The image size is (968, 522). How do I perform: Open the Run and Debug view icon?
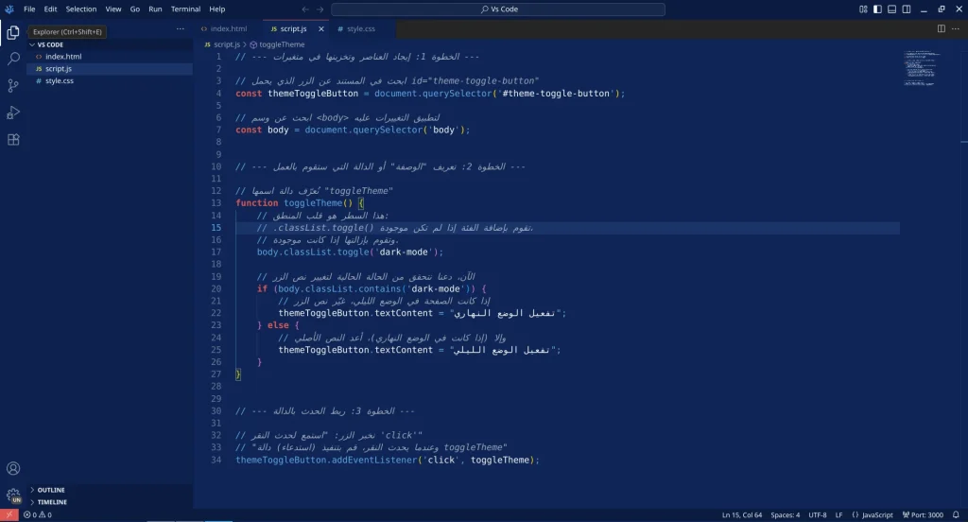13,113
